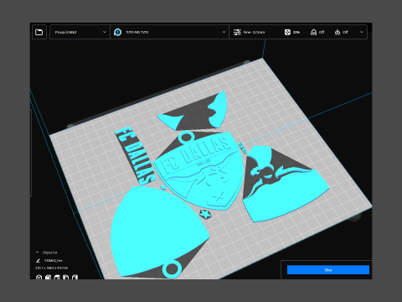Screen dimensions: 402x302
Task: Select the Fine profile text
Action: point(254,32)
